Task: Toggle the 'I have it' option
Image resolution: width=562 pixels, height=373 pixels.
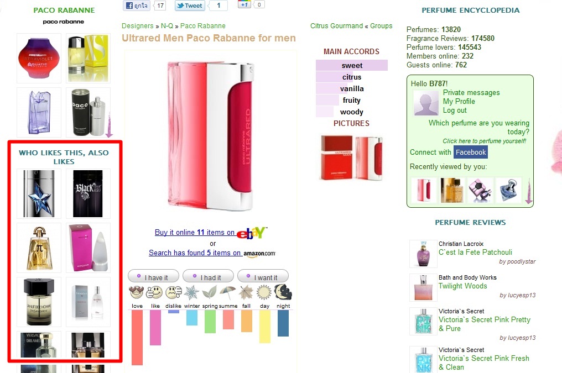Action: (153, 277)
